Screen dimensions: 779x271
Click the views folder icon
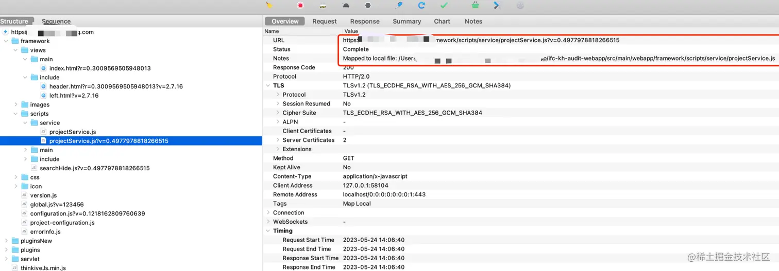coord(25,50)
